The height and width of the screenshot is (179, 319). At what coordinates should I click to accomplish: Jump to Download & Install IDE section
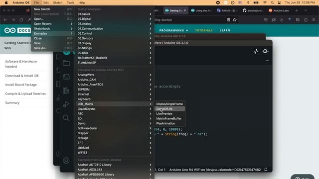[x=22, y=76]
